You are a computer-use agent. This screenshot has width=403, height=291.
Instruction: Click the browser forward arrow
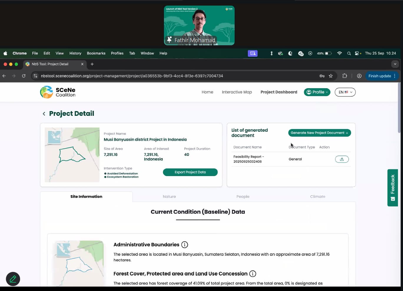pos(14,76)
